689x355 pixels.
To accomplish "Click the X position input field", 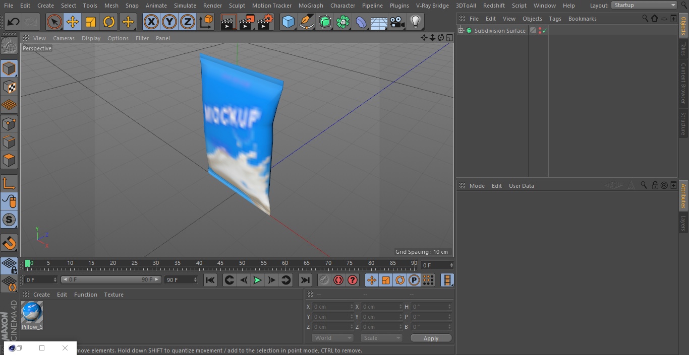I will (332, 307).
